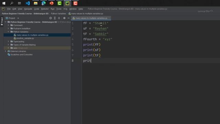Open the Navigate menu
Viewport: 220px width, 124px height.
point(28,9)
